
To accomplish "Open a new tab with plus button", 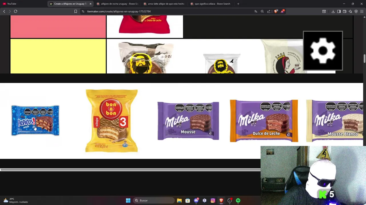I will pos(238,4).
